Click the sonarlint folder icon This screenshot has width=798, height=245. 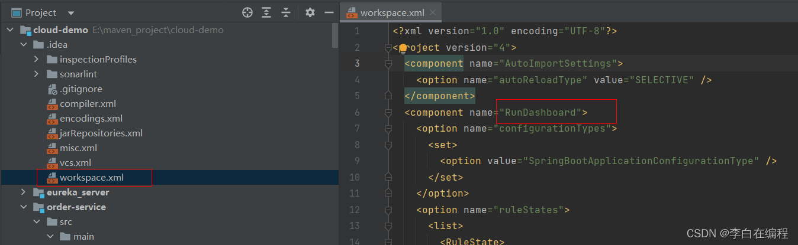(52, 74)
